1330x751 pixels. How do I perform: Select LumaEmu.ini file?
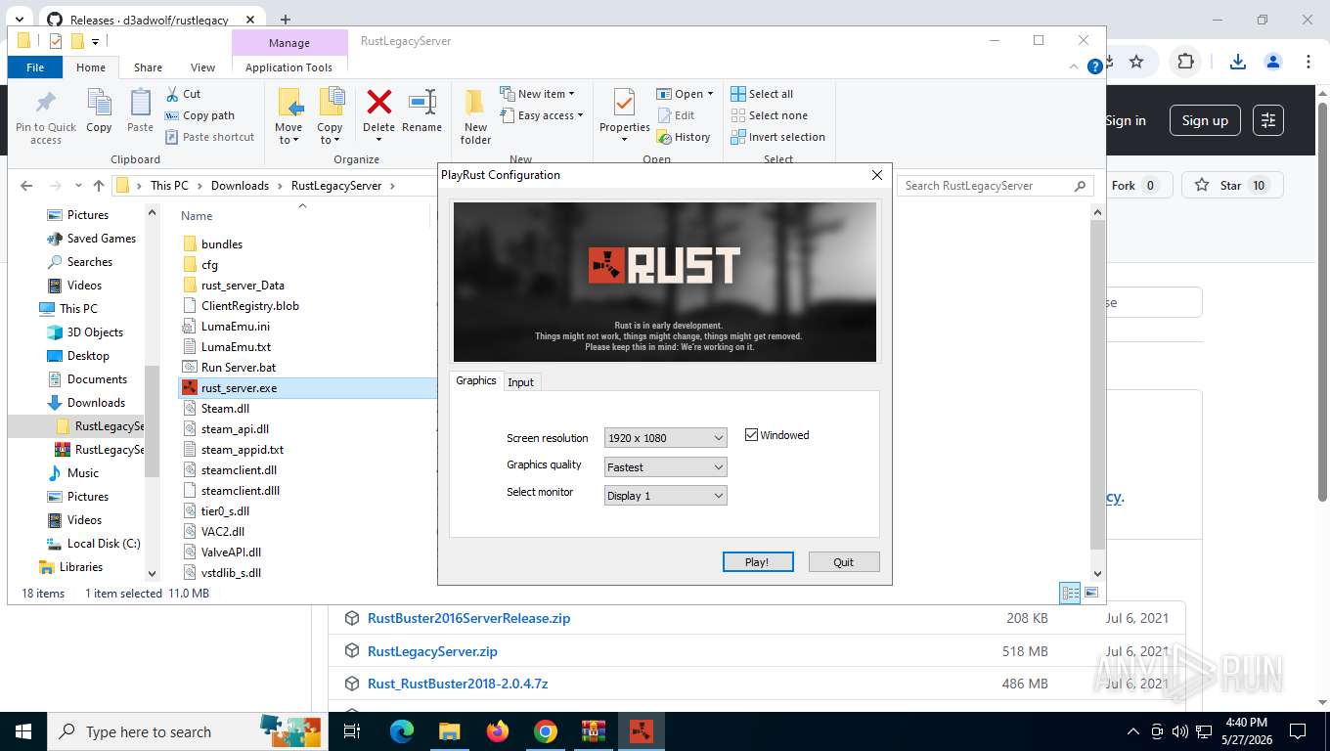click(236, 327)
